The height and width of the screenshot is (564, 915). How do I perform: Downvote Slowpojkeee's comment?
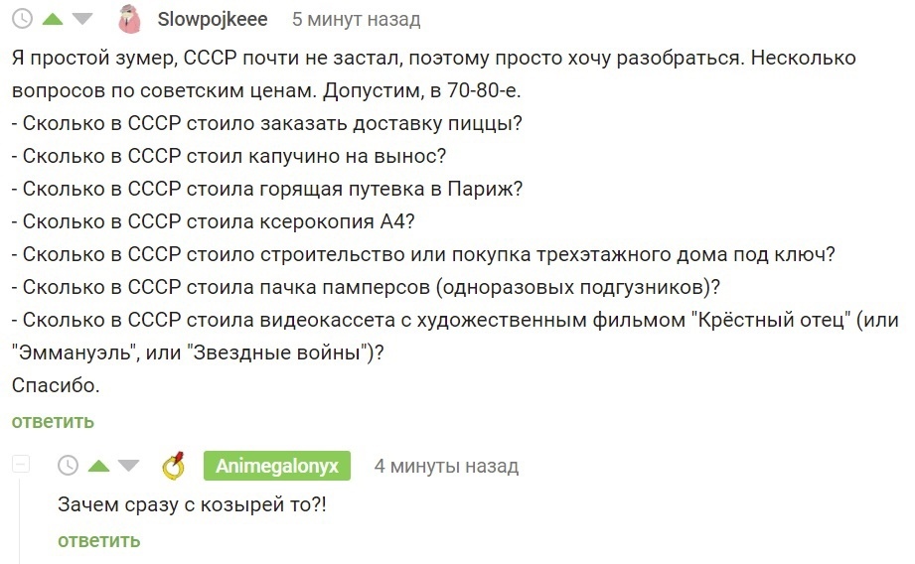tap(82, 19)
